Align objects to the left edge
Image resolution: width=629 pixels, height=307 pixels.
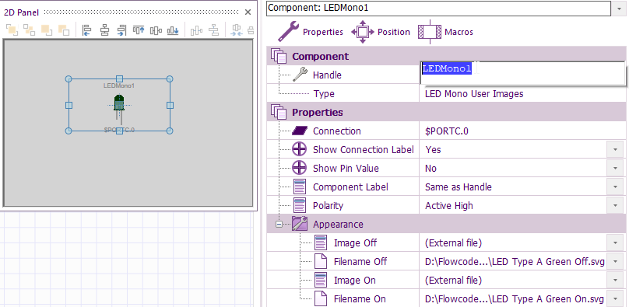coord(87,30)
